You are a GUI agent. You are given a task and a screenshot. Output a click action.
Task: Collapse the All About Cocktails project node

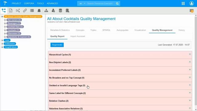point(2,16)
